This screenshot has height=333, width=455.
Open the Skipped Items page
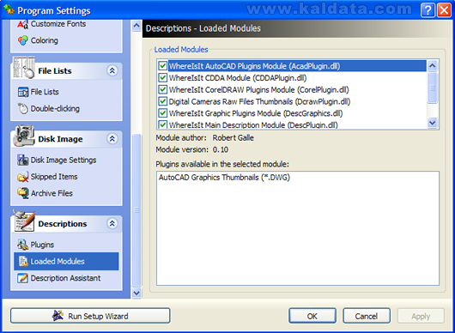(54, 177)
